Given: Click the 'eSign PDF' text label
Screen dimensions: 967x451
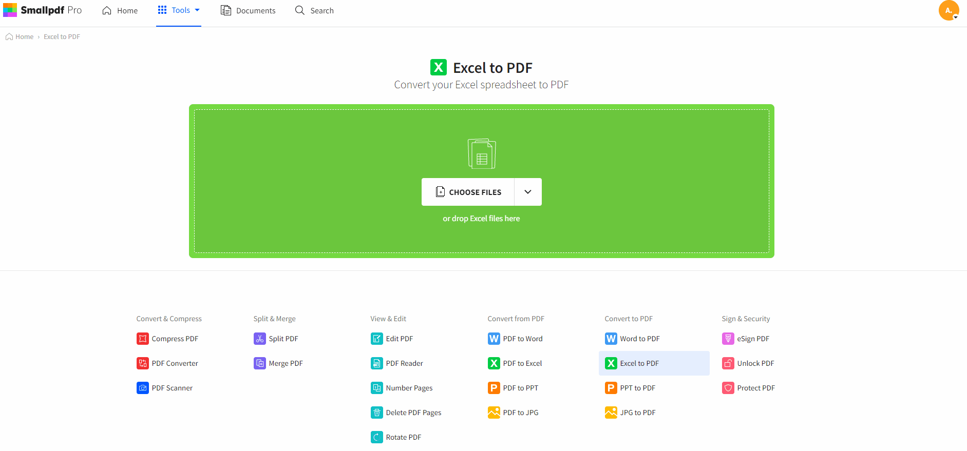Looking at the screenshot, I should (753, 339).
